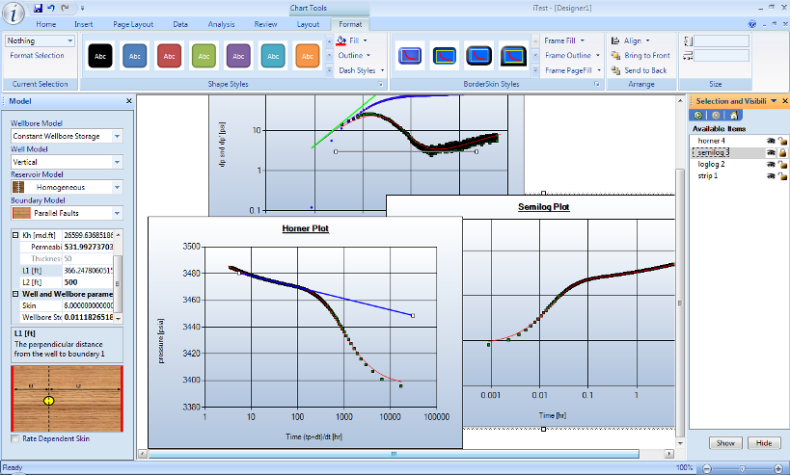790x475 pixels.
Task: Toggle the lock for horner 4
Action: (x=782, y=141)
